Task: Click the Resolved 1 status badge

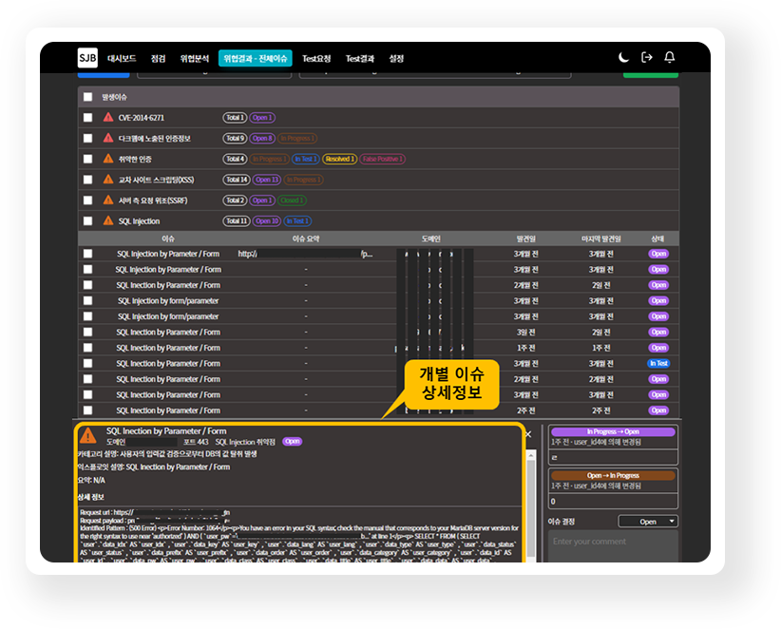Action: pyautogui.click(x=339, y=159)
